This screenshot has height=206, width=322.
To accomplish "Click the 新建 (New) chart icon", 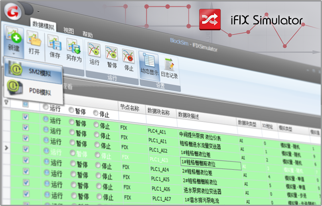I will tap(14, 36).
